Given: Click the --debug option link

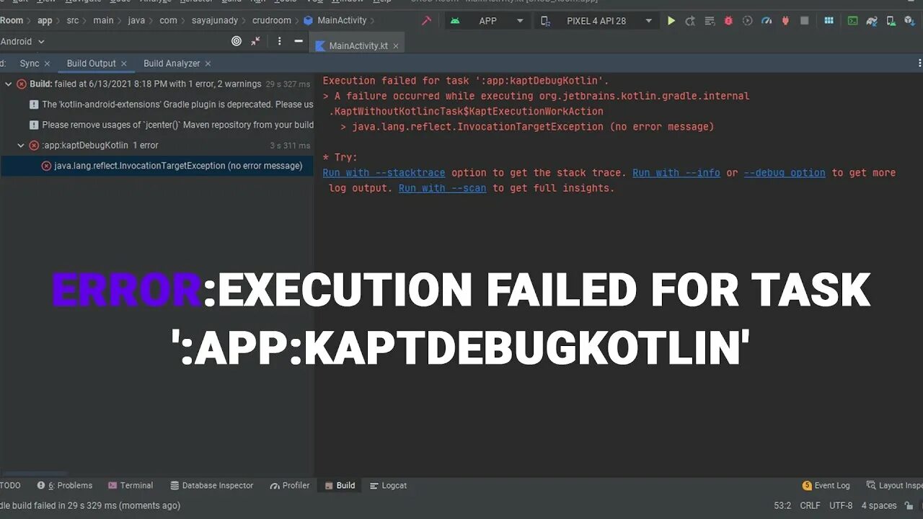Looking at the screenshot, I should pos(785,173).
